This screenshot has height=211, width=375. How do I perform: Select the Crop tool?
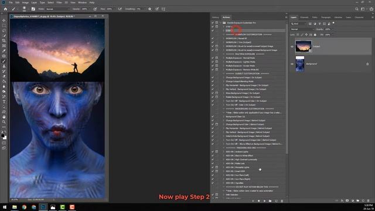coord(4,40)
